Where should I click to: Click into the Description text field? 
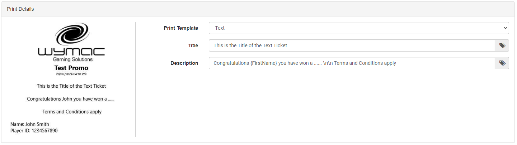[x=352, y=63]
